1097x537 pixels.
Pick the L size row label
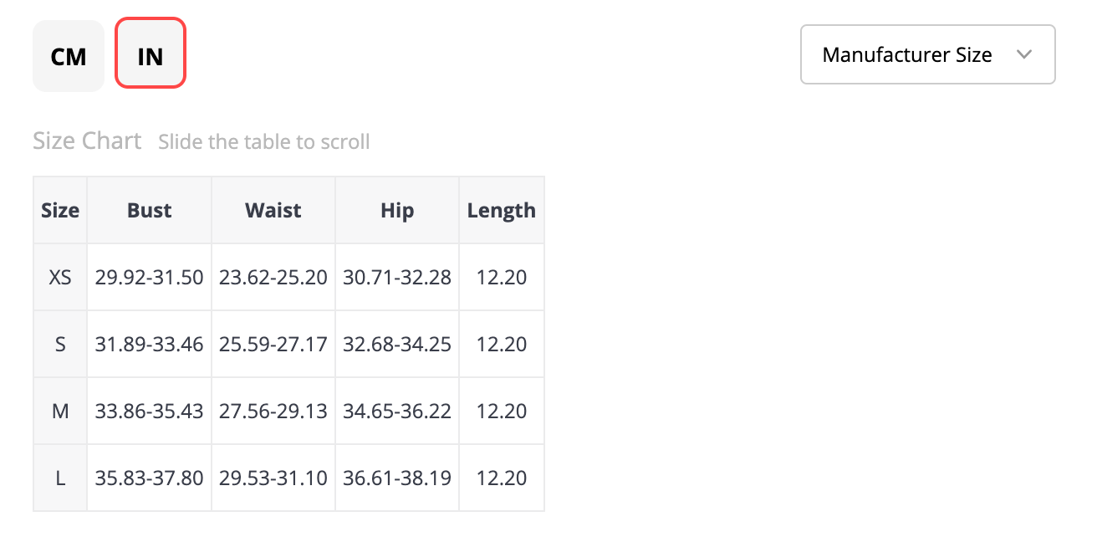(60, 478)
